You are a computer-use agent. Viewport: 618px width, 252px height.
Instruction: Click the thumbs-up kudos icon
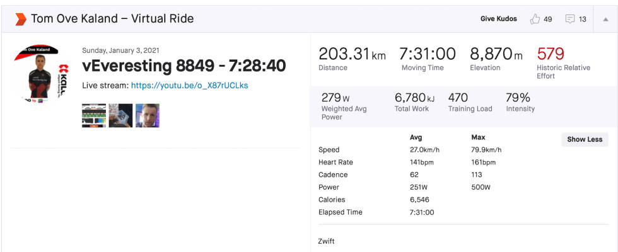pyautogui.click(x=535, y=19)
